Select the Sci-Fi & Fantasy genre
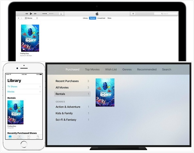 [72, 120]
